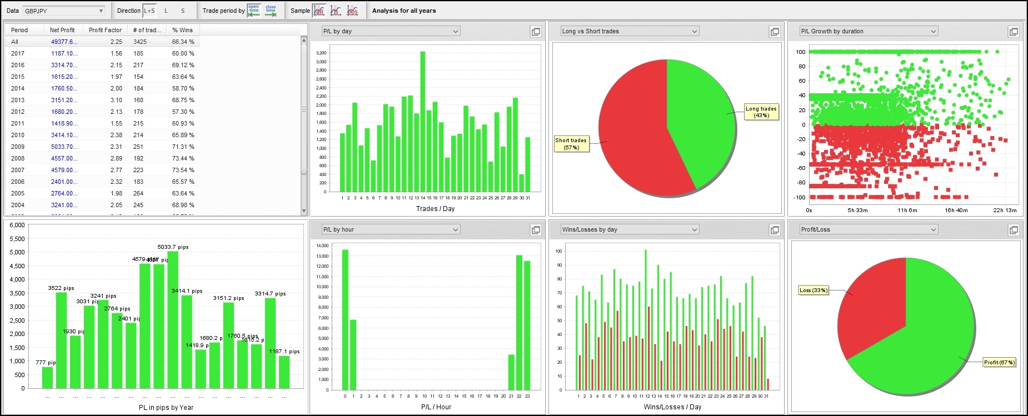Select the 'all' sample icon

pyautogui.click(x=319, y=11)
